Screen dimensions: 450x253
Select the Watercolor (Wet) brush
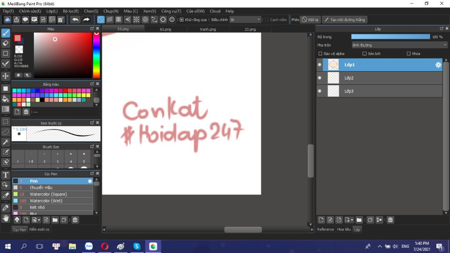(x=53, y=201)
